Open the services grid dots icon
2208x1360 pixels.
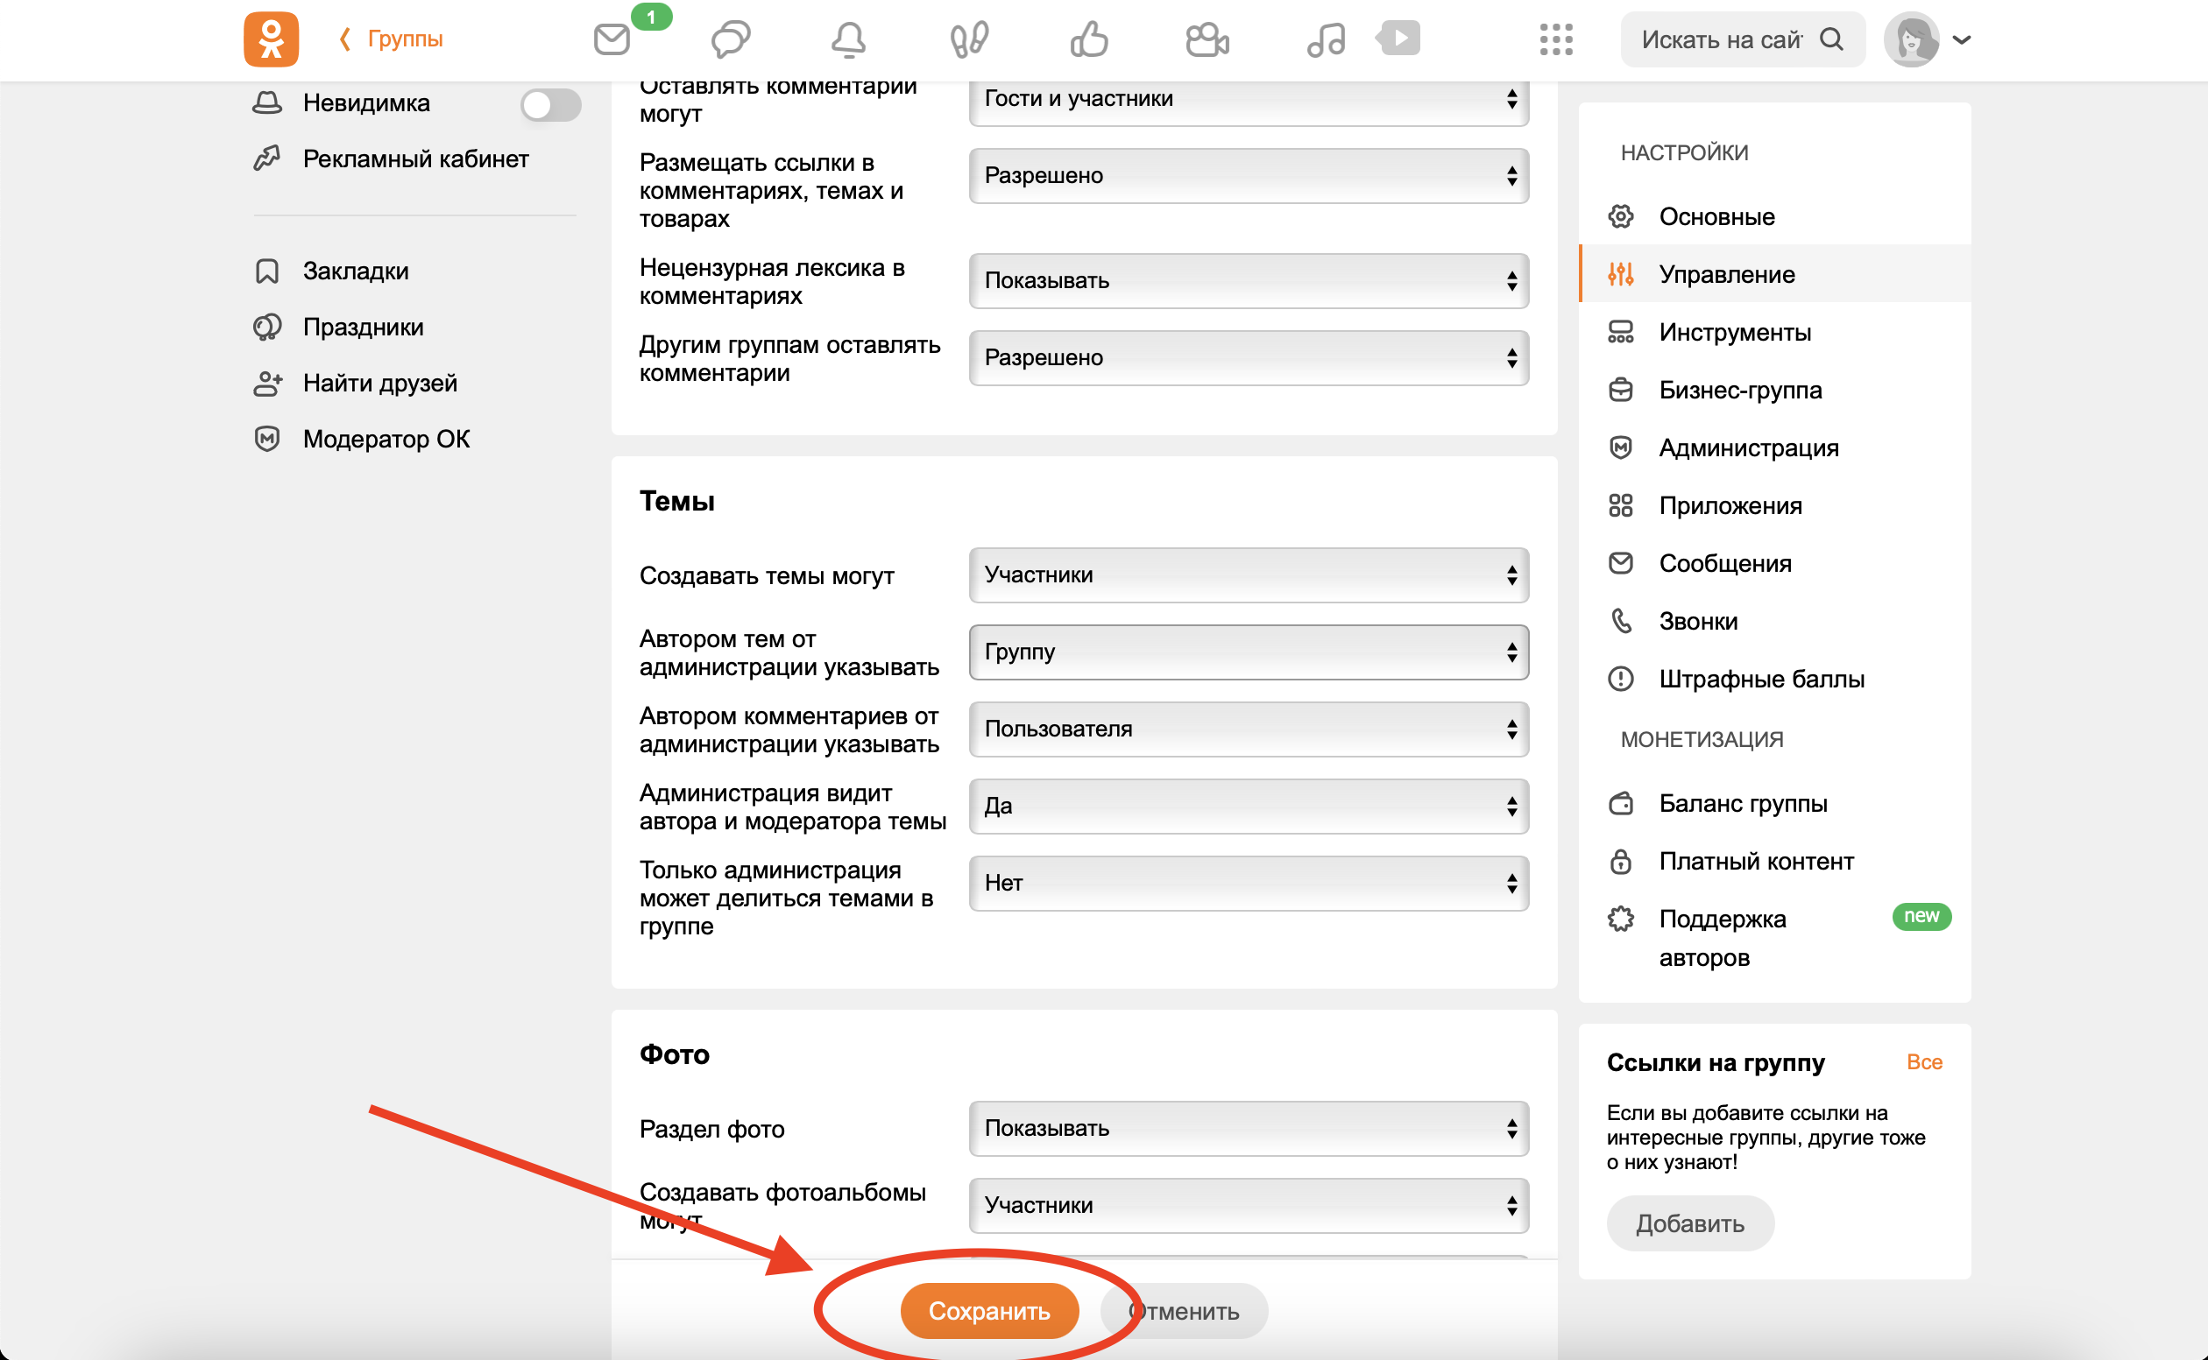pyautogui.click(x=1556, y=39)
